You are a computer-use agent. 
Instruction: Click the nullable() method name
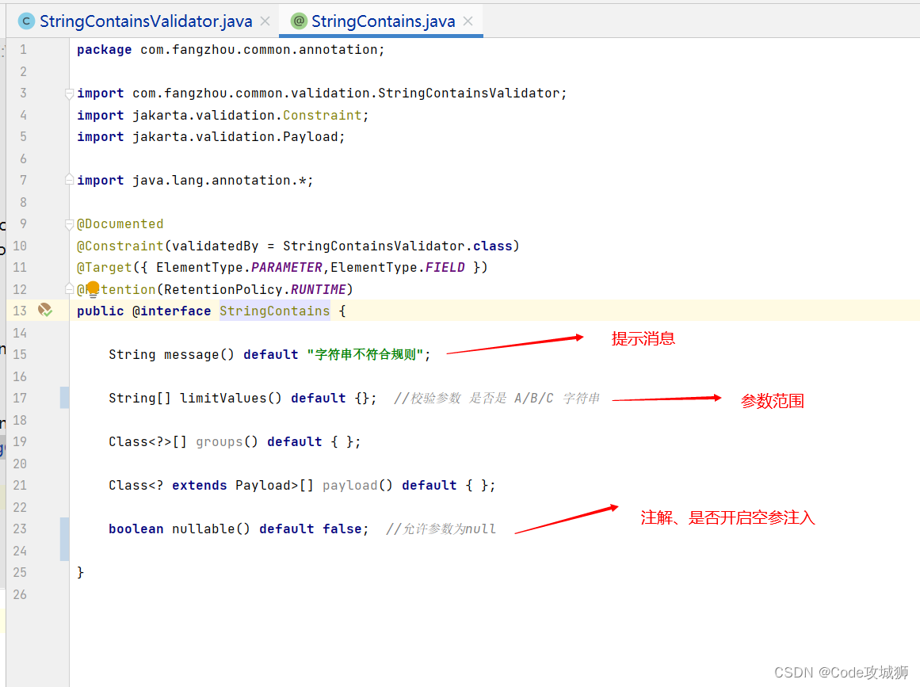pos(212,529)
